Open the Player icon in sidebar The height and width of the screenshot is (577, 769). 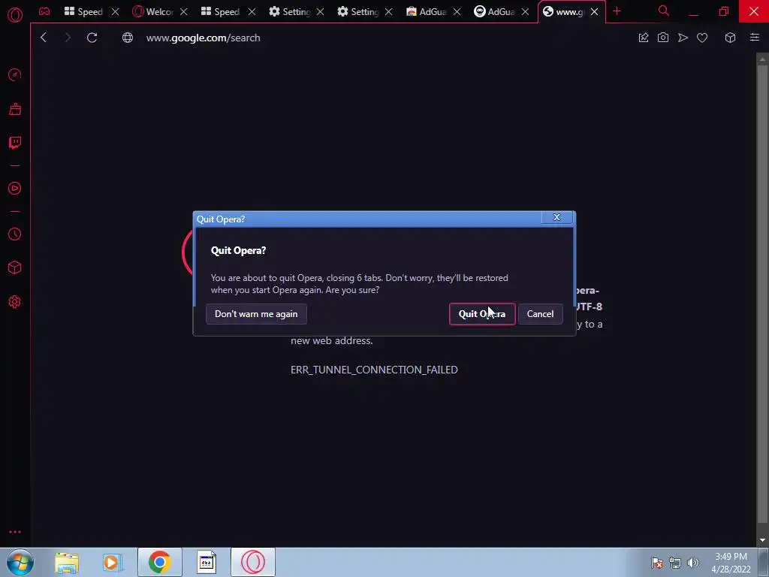(15, 189)
